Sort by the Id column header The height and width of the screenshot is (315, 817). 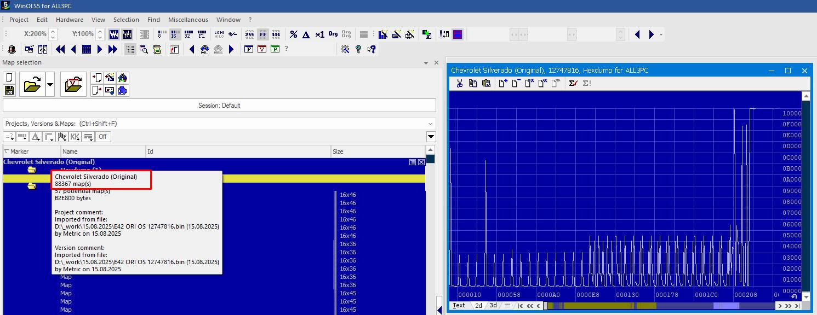coord(238,151)
